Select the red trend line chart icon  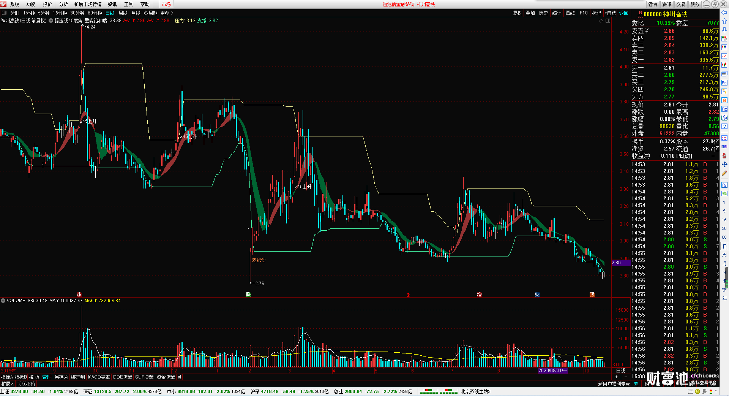pyautogui.click(x=724, y=56)
